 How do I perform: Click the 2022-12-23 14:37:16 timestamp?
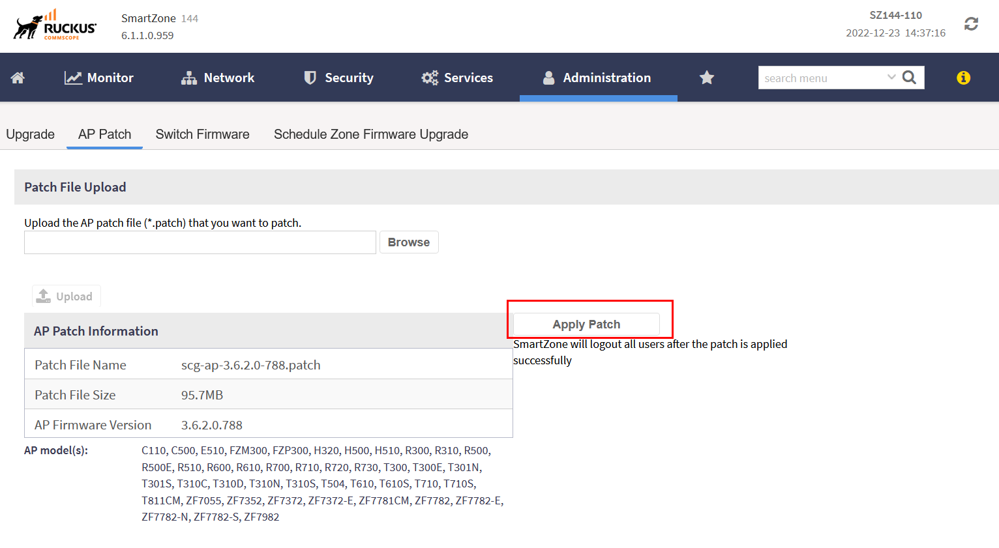coord(896,33)
